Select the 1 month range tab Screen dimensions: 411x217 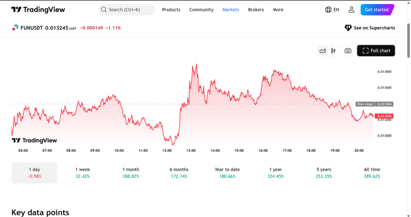pos(131,173)
